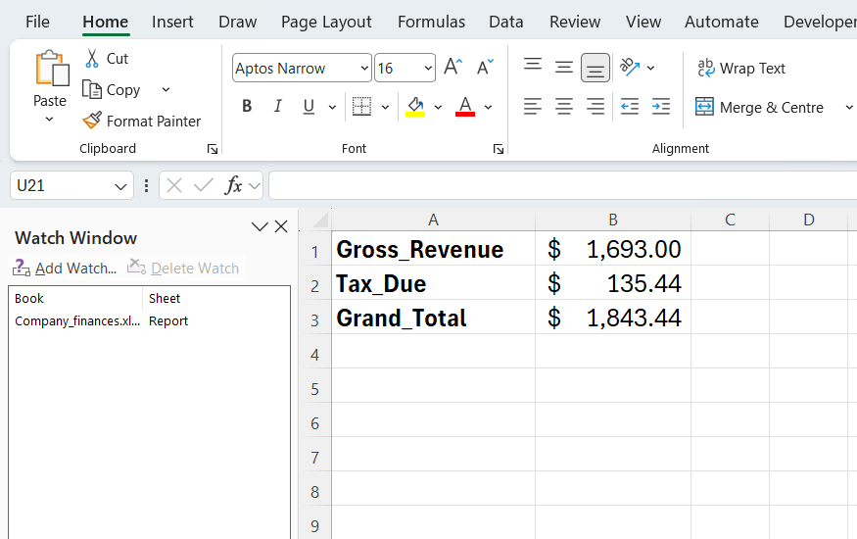Click the Orientation text angle icon
This screenshot has height=539, width=857.
tap(630, 68)
